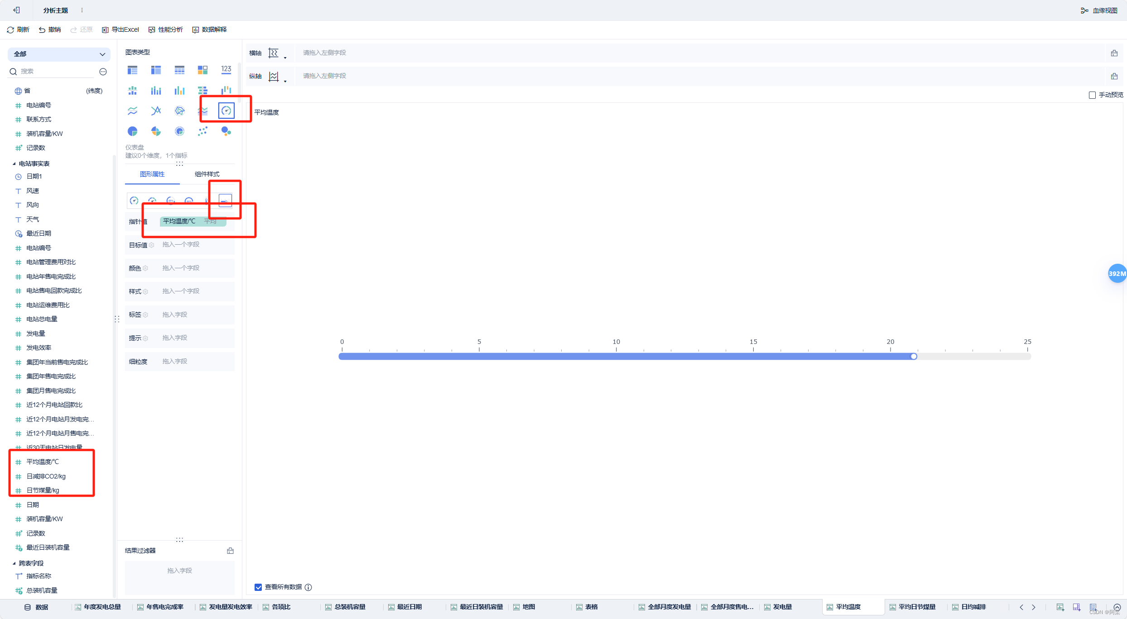Choose the horizontal slider gauge style
Image resolution: width=1127 pixels, height=619 pixels.
(225, 201)
